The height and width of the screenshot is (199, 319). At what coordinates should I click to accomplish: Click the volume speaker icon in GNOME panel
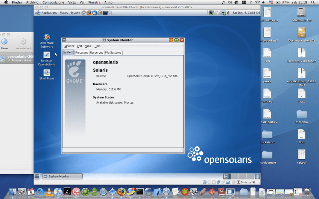pos(229,13)
